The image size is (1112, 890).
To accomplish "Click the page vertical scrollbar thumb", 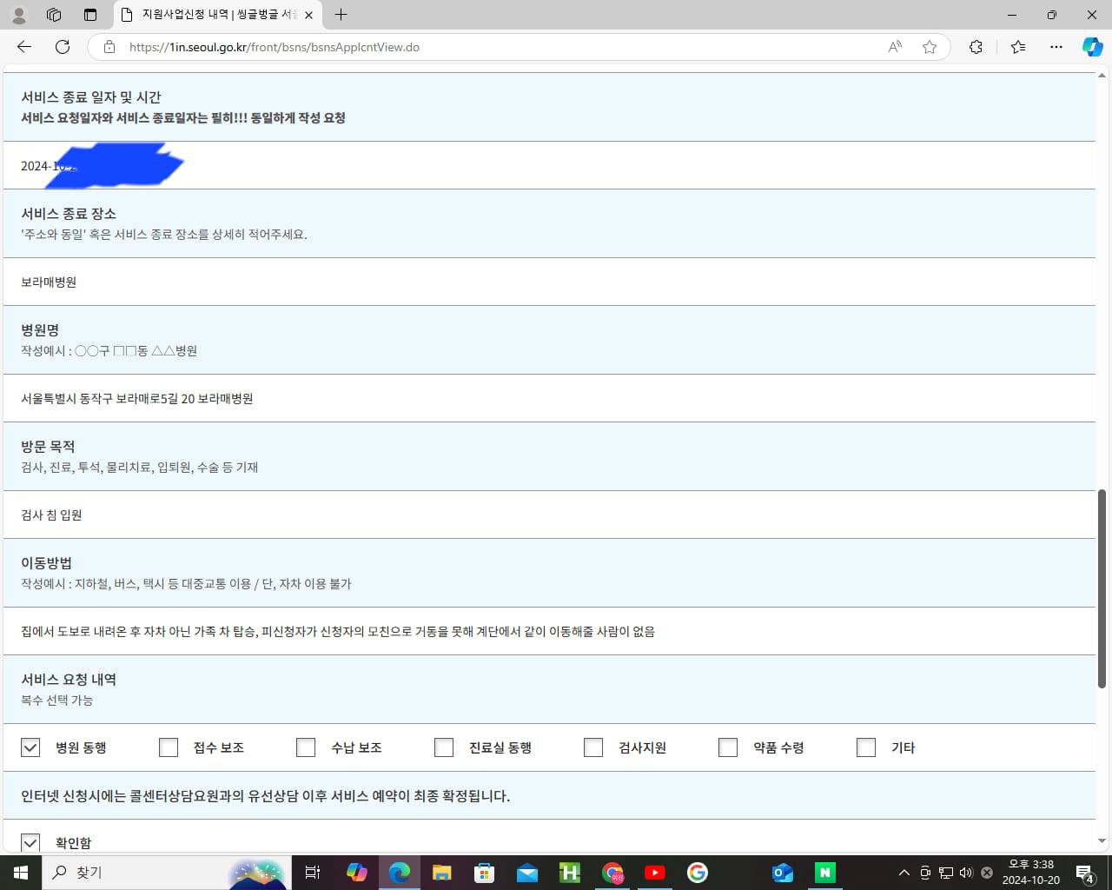I will point(1102,589).
